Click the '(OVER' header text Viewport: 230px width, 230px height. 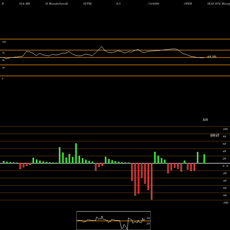188,4
